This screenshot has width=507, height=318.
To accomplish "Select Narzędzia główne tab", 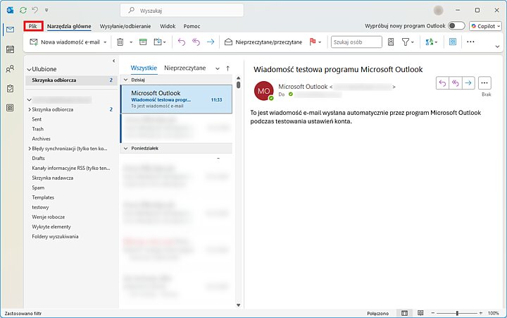I will click(x=69, y=26).
